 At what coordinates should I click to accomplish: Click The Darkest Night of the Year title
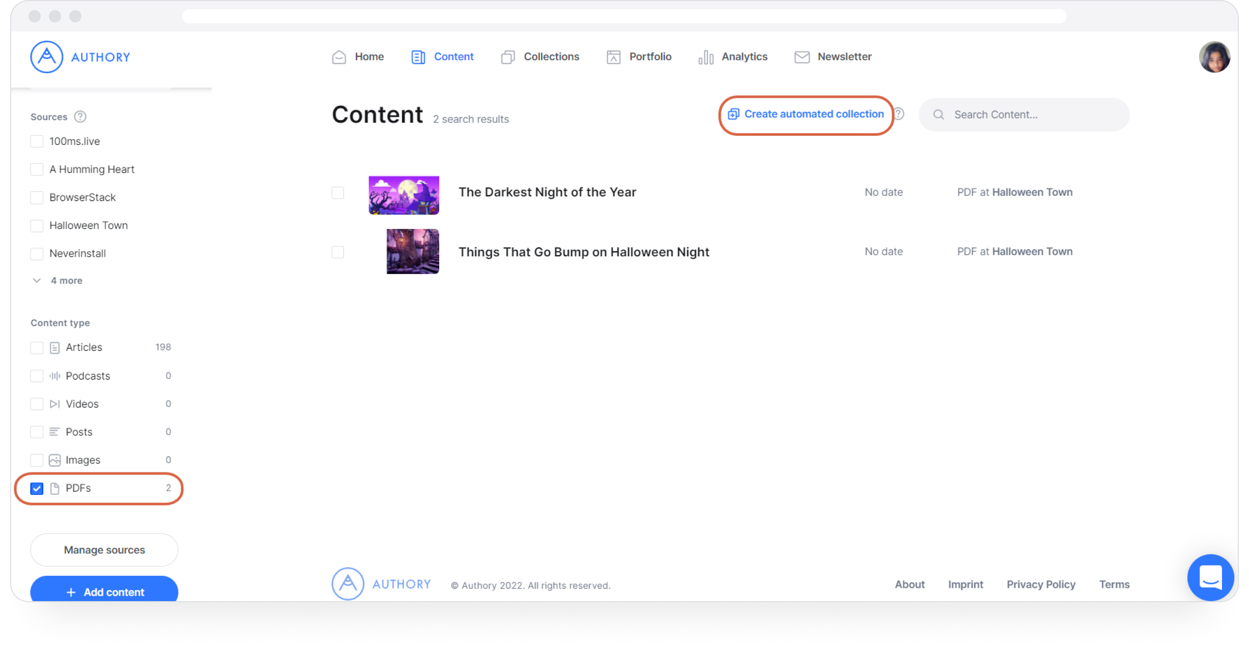[547, 192]
